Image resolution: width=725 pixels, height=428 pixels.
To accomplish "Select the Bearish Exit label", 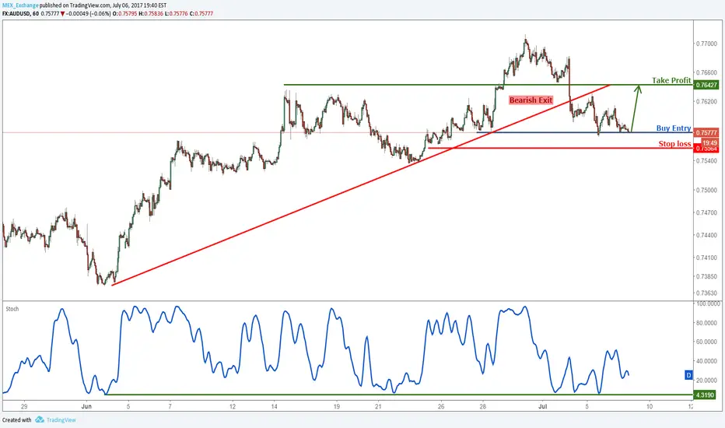I will pos(531,100).
